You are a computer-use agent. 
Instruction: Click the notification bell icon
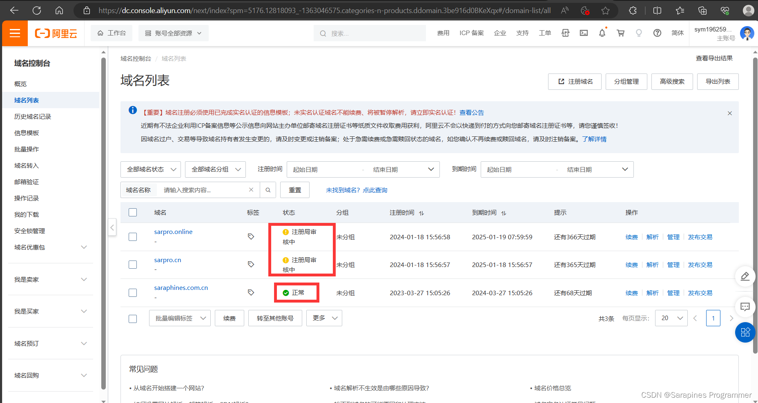point(602,33)
